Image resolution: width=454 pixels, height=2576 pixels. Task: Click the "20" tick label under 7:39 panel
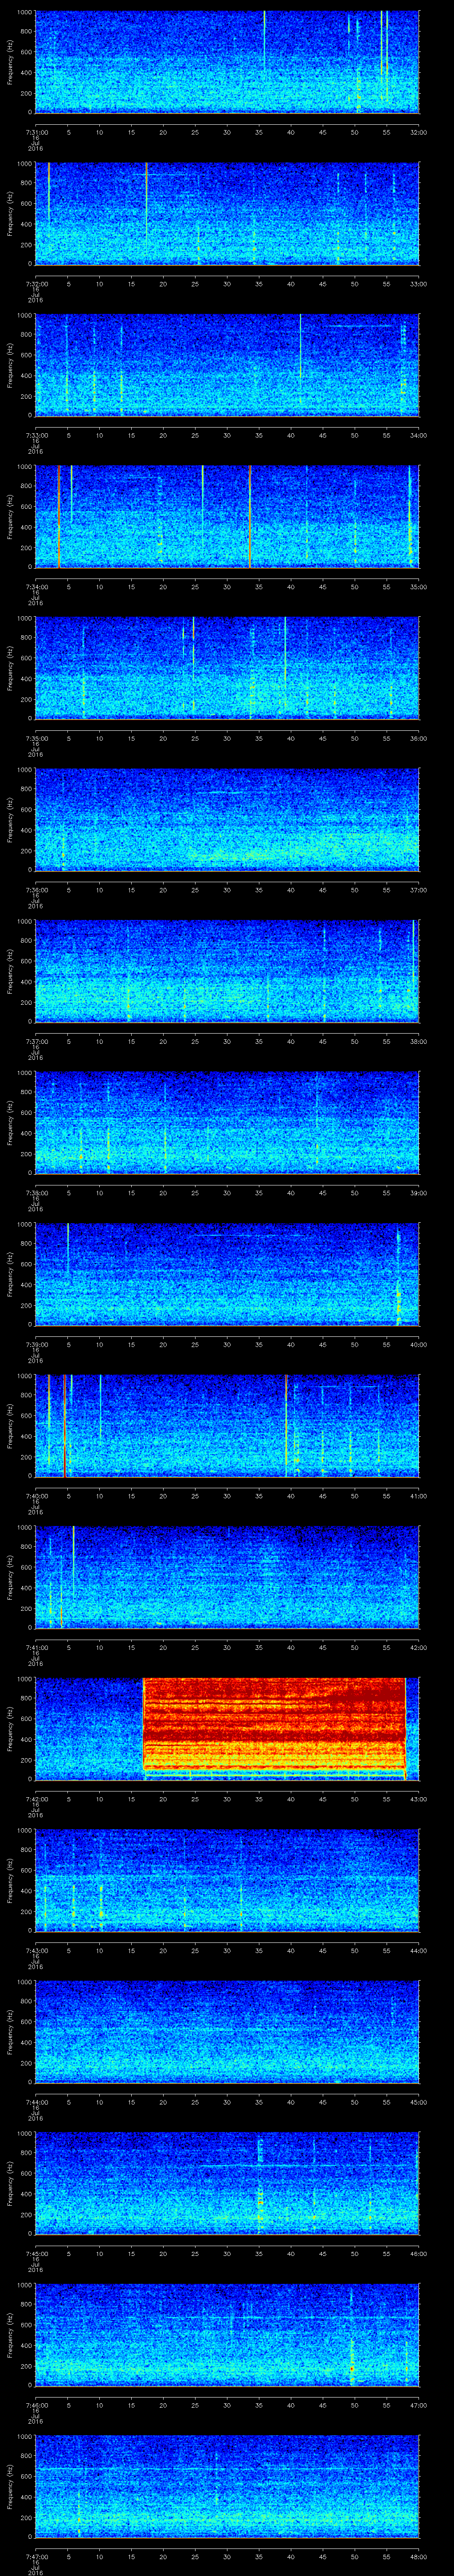[164, 1345]
